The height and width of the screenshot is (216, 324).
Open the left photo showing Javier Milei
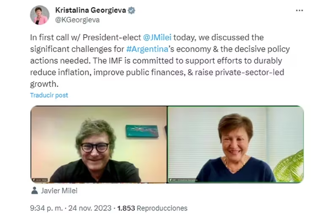coord(99,144)
